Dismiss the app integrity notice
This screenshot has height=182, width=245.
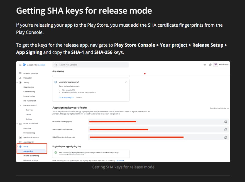coord(79,97)
